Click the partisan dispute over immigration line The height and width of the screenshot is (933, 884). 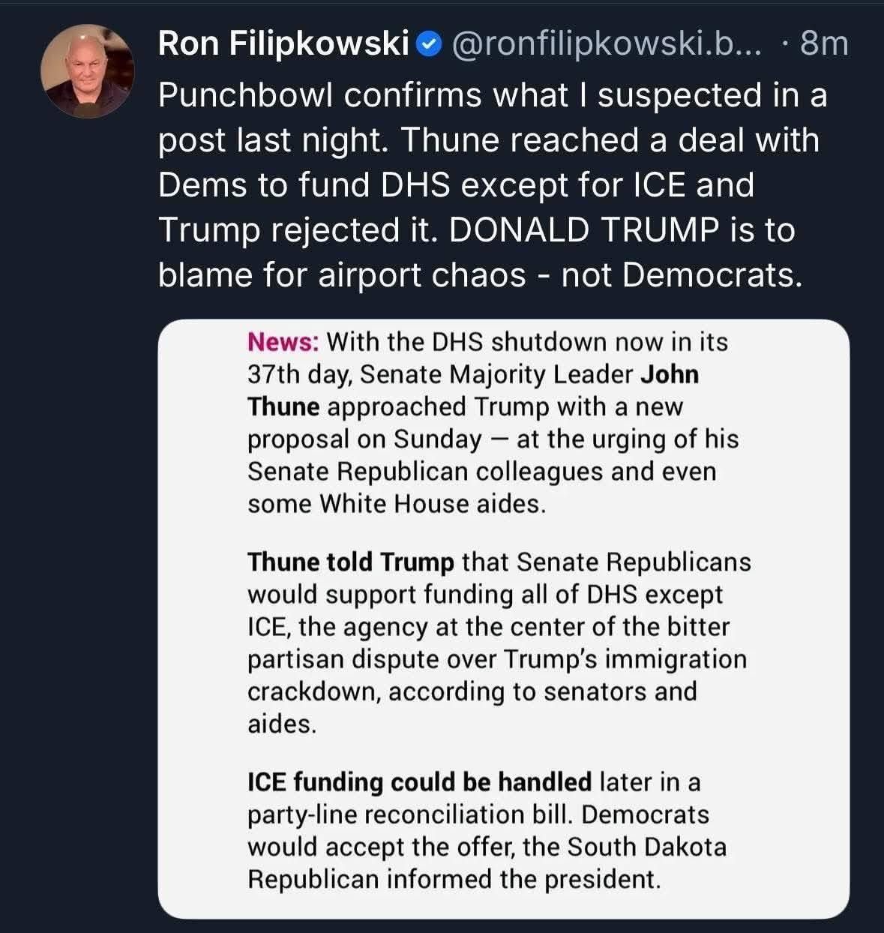pyautogui.click(x=497, y=659)
